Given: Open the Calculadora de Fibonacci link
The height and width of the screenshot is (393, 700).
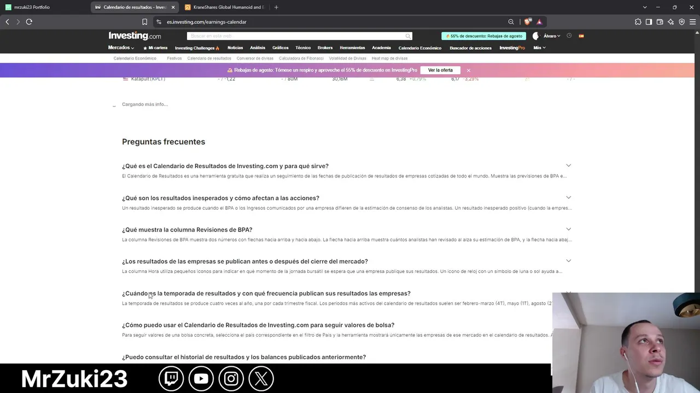Looking at the screenshot, I should point(301,58).
